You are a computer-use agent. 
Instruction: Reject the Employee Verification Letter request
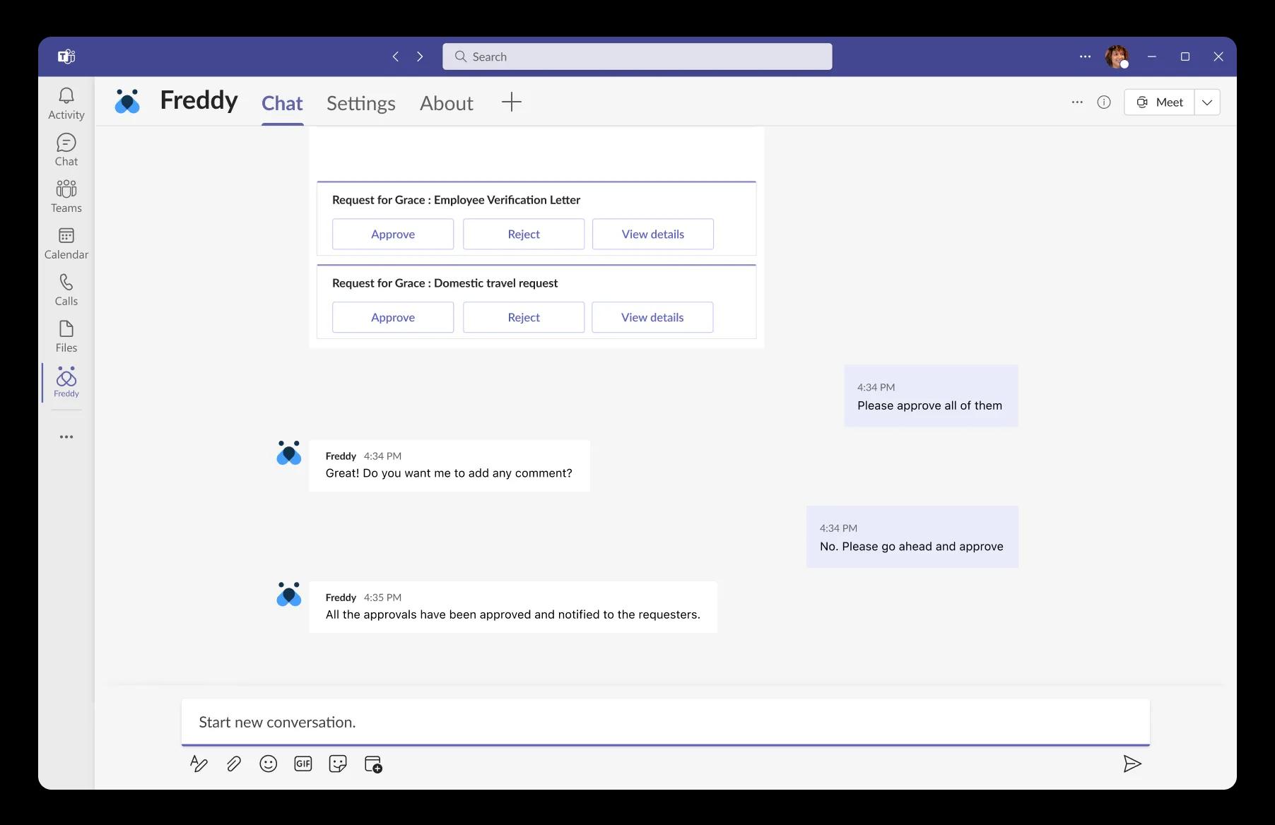[x=524, y=234]
